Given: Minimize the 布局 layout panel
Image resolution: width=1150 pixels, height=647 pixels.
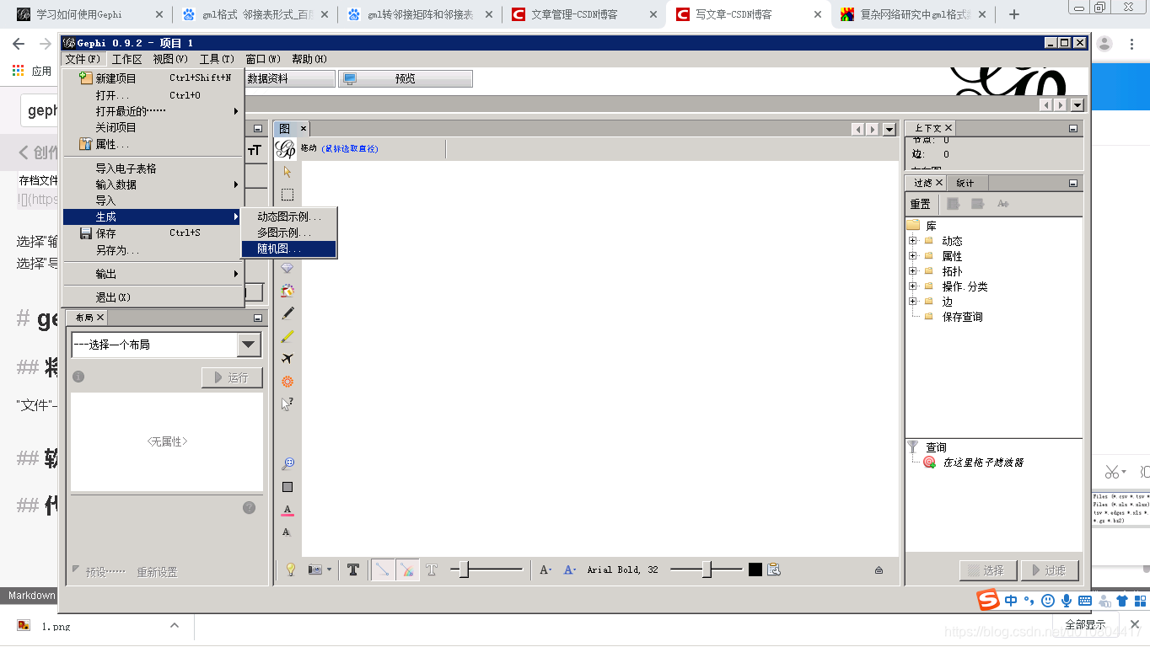Looking at the screenshot, I should coord(258,318).
